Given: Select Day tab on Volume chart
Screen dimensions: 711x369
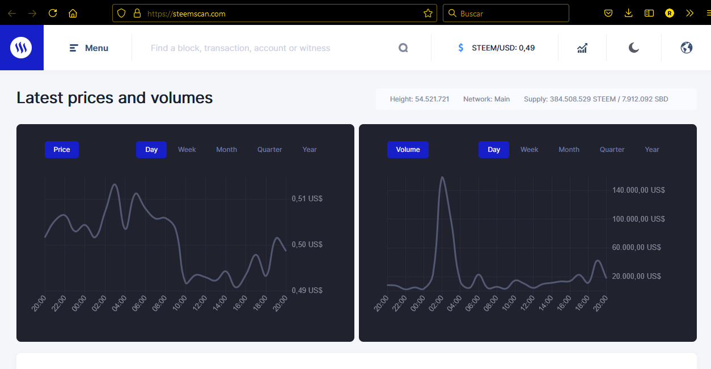Looking at the screenshot, I should coord(494,150).
